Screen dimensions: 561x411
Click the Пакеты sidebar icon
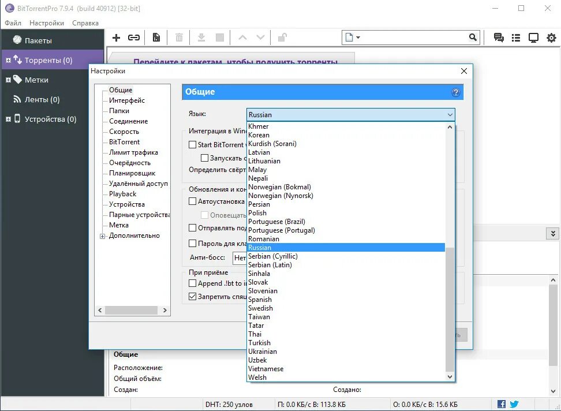pyautogui.click(x=17, y=40)
